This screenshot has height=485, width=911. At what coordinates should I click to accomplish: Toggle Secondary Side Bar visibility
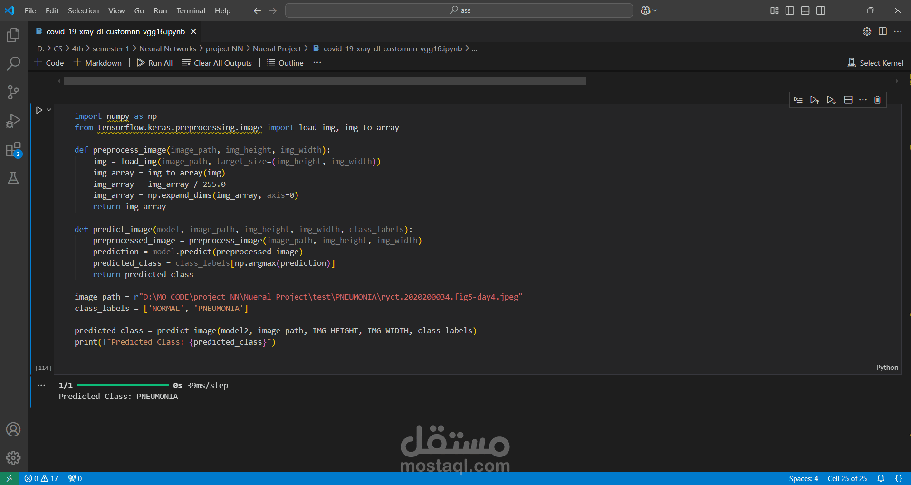pyautogui.click(x=821, y=10)
